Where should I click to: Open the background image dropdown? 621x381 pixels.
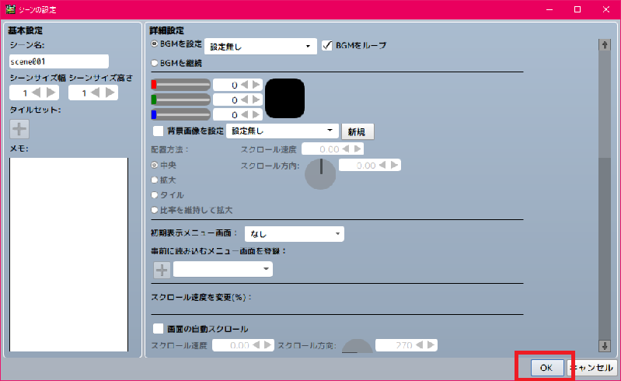click(x=282, y=131)
